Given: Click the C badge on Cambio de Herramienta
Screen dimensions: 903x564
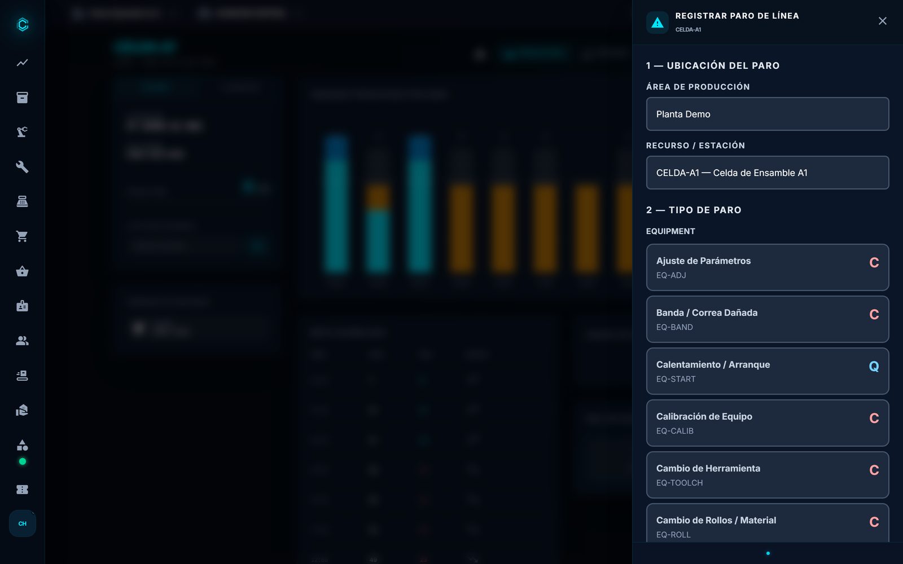Looking at the screenshot, I should pyautogui.click(x=874, y=470).
